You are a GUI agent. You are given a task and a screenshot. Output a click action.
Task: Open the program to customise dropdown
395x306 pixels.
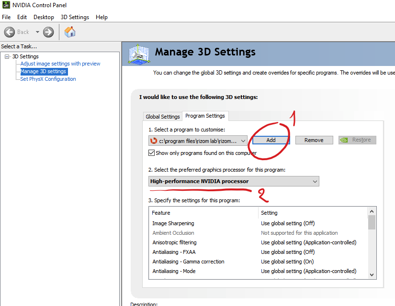(x=198, y=141)
